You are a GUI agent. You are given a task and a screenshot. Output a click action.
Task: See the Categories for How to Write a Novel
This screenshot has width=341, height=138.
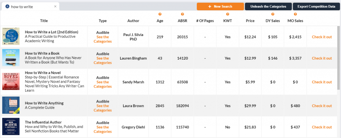(103, 84)
